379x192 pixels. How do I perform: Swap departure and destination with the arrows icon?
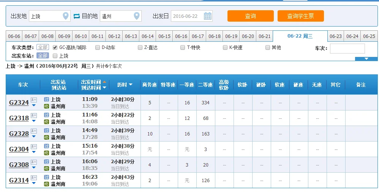pos(77,16)
